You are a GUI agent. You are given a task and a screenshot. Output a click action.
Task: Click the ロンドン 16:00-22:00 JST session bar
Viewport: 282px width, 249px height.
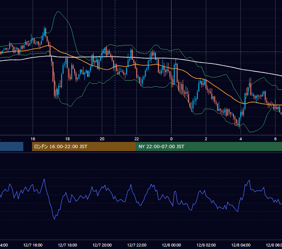click(84, 146)
